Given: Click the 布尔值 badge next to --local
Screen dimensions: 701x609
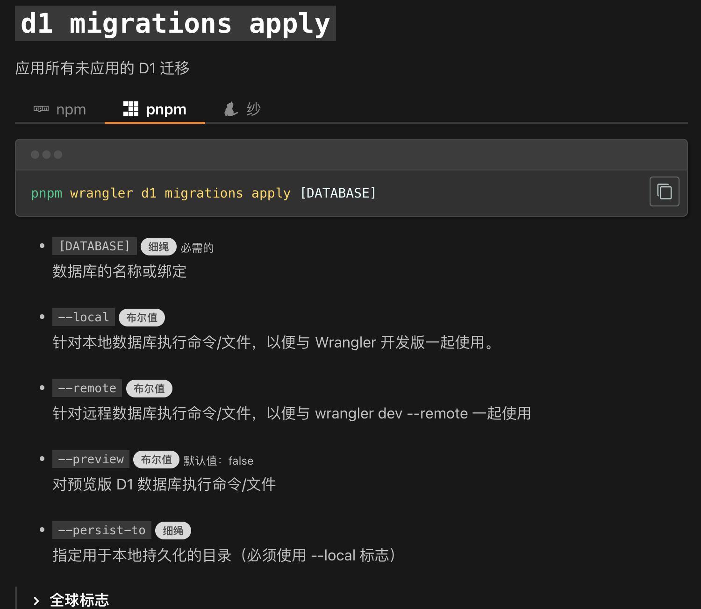Looking at the screenshot, I should click(x=142, y=318).
